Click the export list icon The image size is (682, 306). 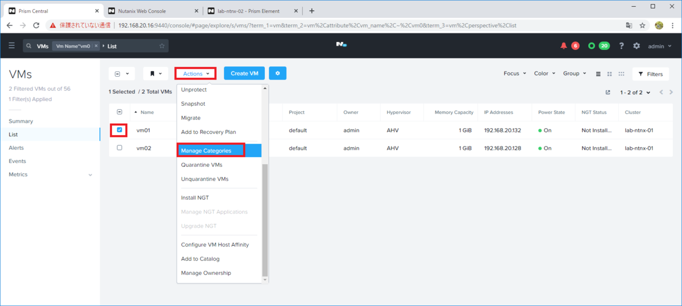(608, 92)
